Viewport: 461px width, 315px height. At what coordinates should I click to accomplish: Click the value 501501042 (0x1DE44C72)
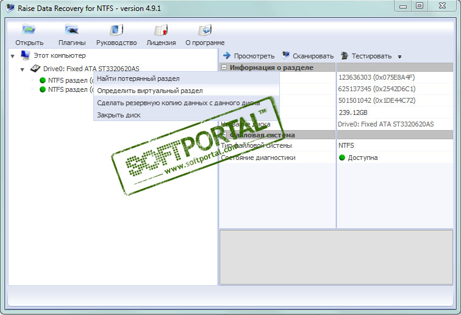[377, 100]
